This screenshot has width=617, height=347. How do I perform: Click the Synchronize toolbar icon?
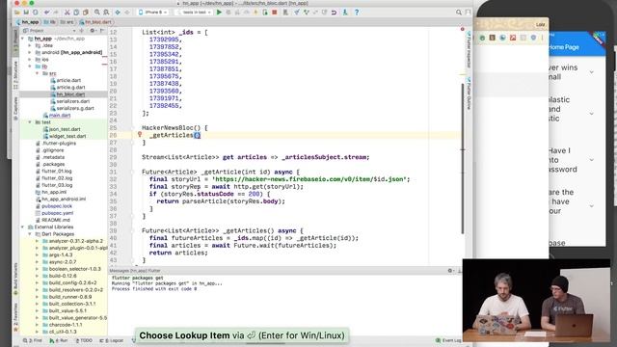coord(35,13)
